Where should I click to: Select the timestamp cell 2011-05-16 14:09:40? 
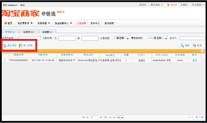pyautogui.click(x=43, y=60)
